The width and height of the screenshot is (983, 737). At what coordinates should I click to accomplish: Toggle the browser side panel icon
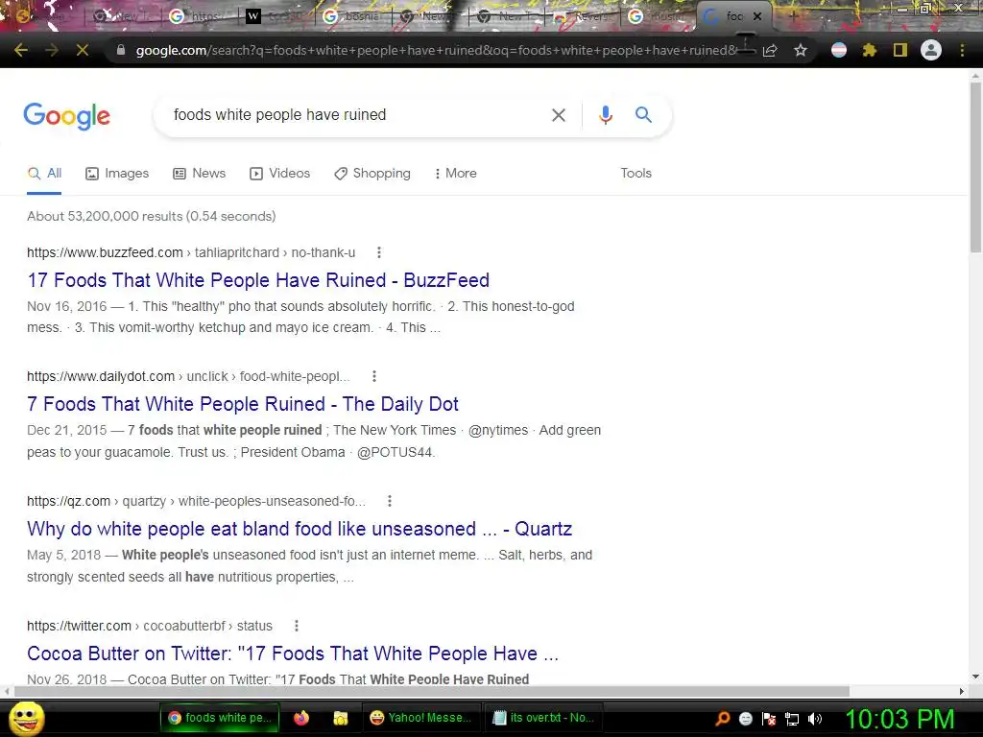click(x=900, y=50)
